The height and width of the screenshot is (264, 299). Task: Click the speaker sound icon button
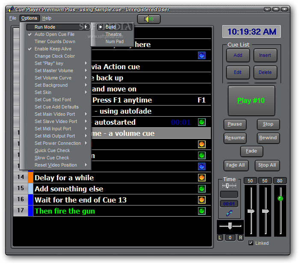click(x=149, y=19)
